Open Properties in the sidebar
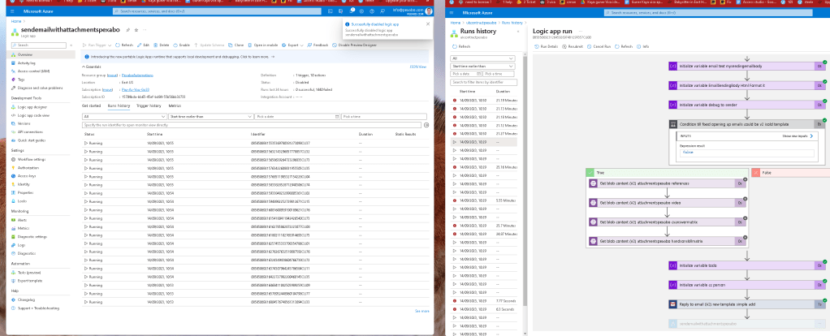 click(26, 192)
